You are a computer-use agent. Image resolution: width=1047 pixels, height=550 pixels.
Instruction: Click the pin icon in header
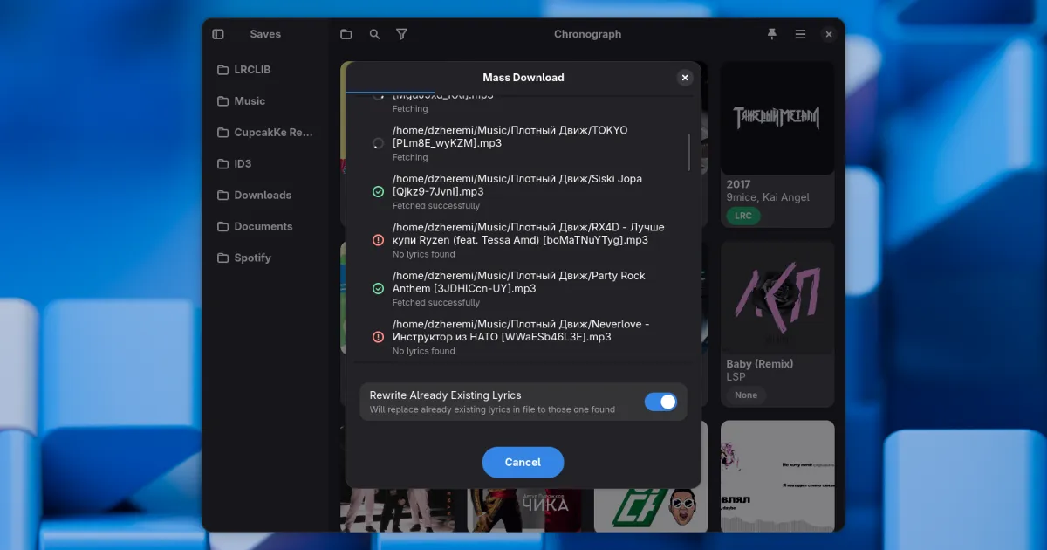[x=771, y=34]
